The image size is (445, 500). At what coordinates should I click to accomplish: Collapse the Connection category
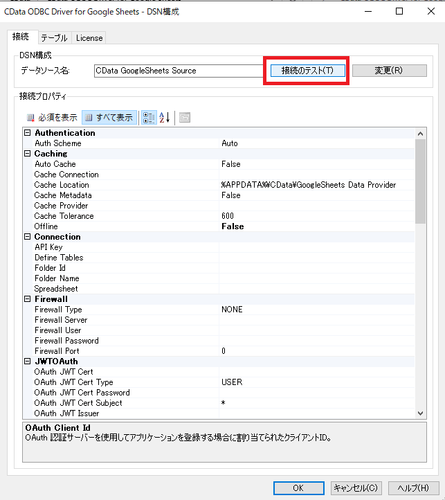coord(28,237)
